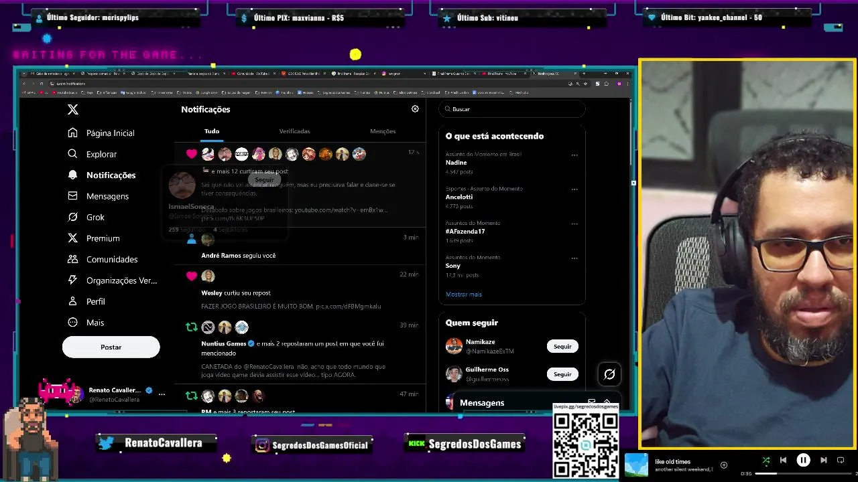The image size is (858, 482).
Task: Open Guilherme Oss's profile avatar
Action: (454, 374)
